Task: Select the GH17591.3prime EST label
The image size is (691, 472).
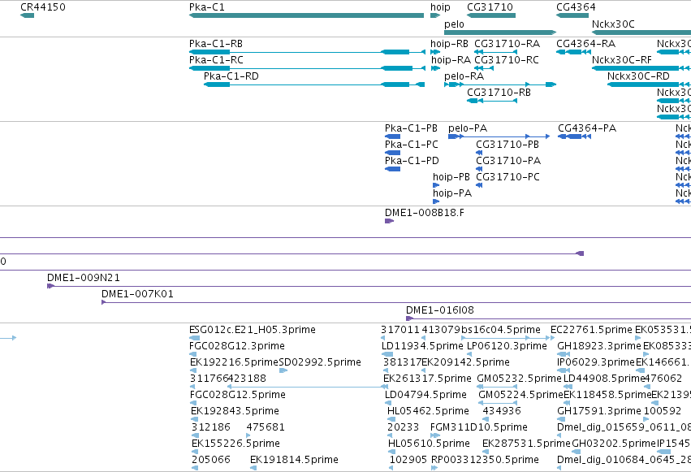Action: (x=599, y=411)
